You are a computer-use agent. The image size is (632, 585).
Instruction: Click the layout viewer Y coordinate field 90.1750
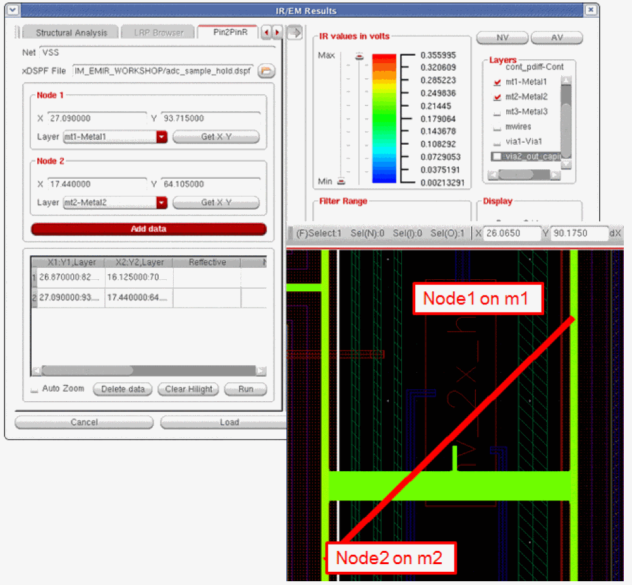tap(579, 233)
